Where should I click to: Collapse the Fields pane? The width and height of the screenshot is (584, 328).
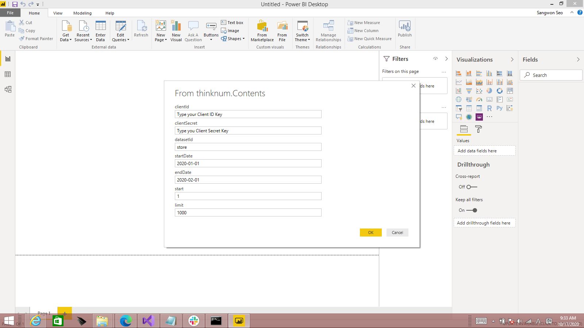[x=578, y=59]
